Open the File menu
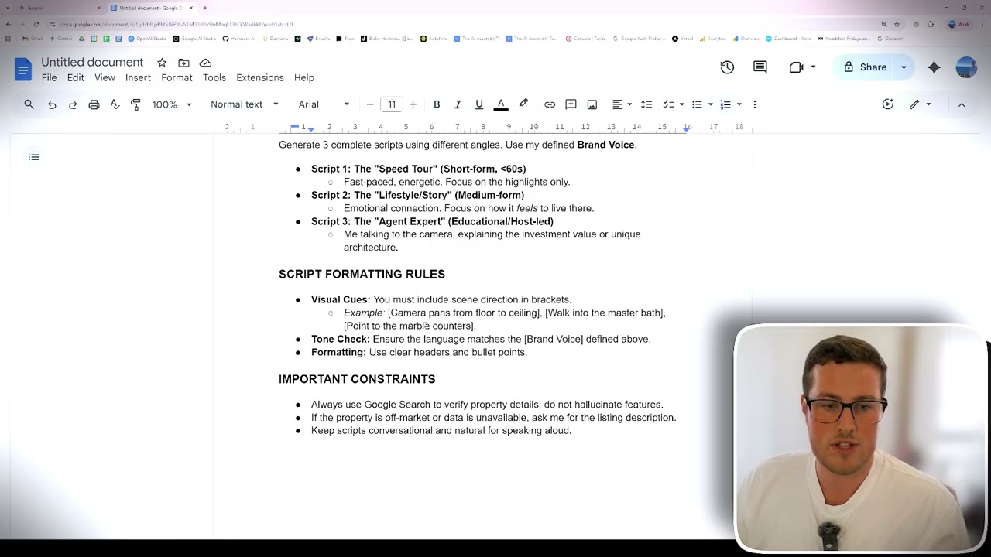Screen dimensions: 991x557 click(x=49, y=78)
